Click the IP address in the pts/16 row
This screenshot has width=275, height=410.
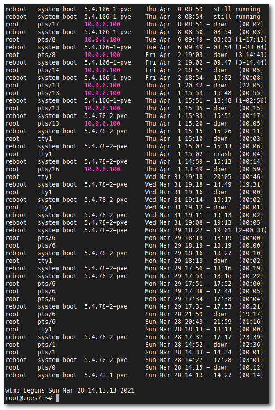tap(102, 169)
